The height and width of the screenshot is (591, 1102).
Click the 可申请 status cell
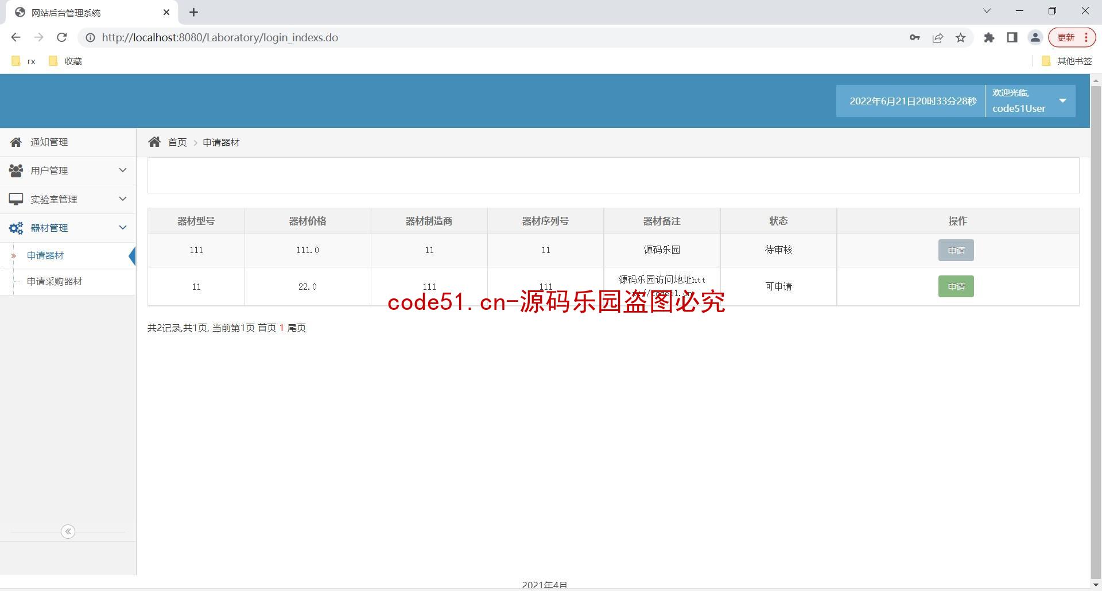(x=778, y=286)
